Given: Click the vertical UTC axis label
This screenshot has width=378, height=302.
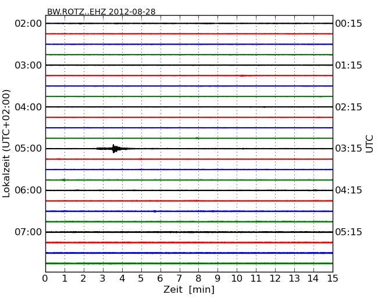Looking at the screenshot, I should pos(369,144).
